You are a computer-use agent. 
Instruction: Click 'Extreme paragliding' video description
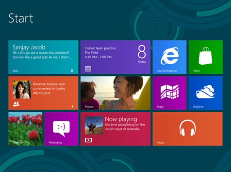125,127
